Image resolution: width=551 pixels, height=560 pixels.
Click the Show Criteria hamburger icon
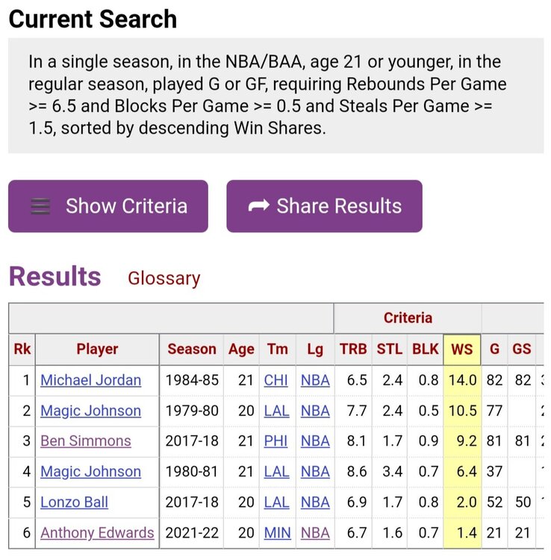(40, 207)
